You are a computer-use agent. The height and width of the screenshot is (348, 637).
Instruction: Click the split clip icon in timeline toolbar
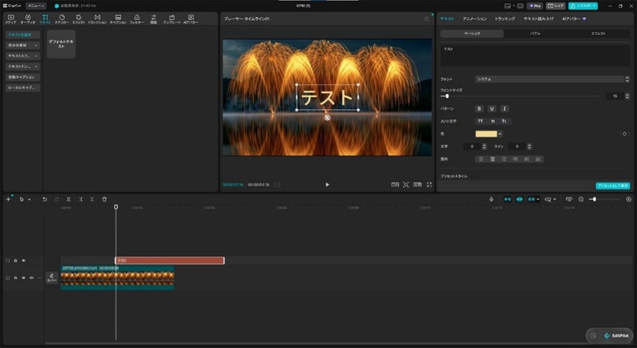coord(68,199)
